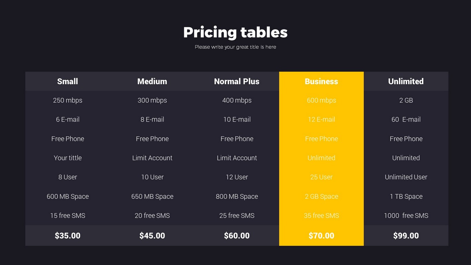Click the $35.00 price
This screenshot has width=471, height=265.
[x=68, y=236]
